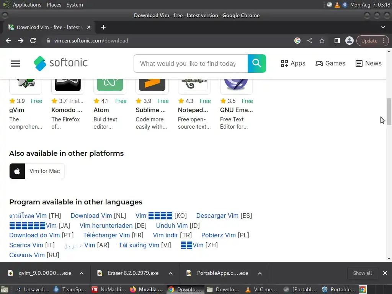Viewport: 392px width, 294px height.
Task: Click the browser forward arrow
Action: coord(21,41)
